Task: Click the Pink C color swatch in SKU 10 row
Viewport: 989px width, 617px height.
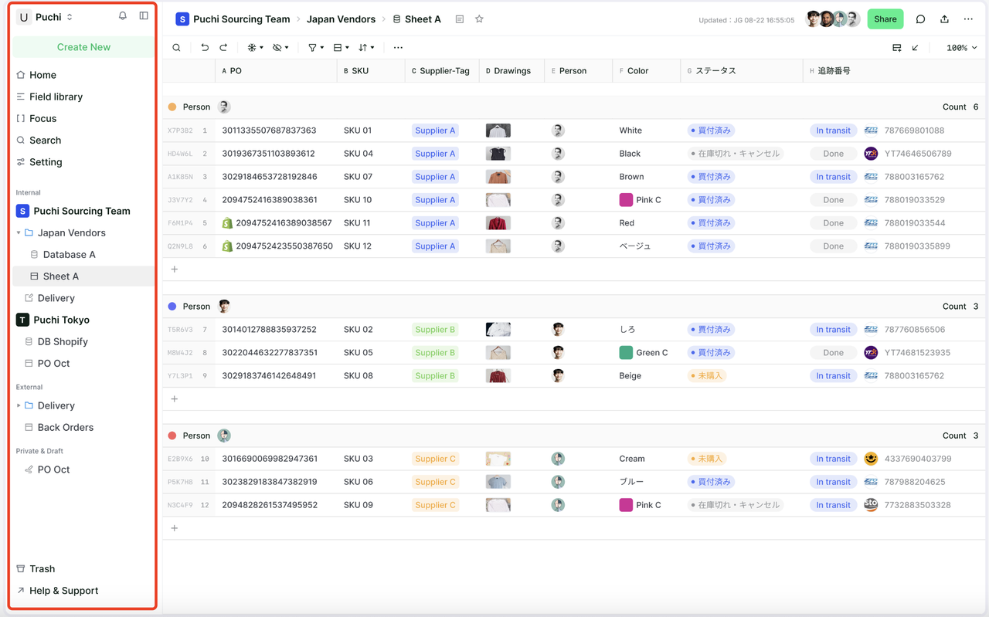Action: coord(627,200)
